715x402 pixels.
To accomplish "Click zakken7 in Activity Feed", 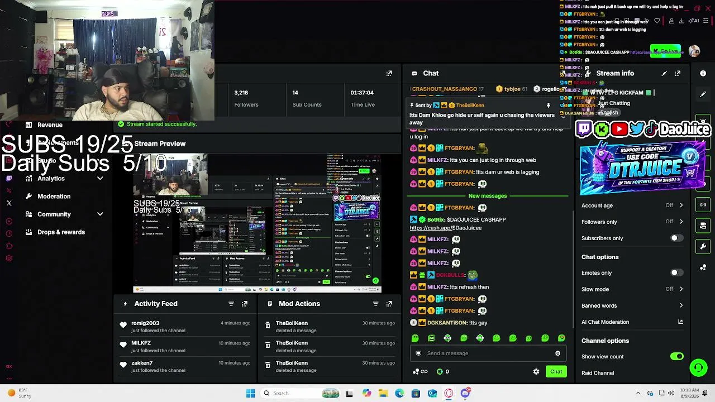I will click(x=142, y=363).
